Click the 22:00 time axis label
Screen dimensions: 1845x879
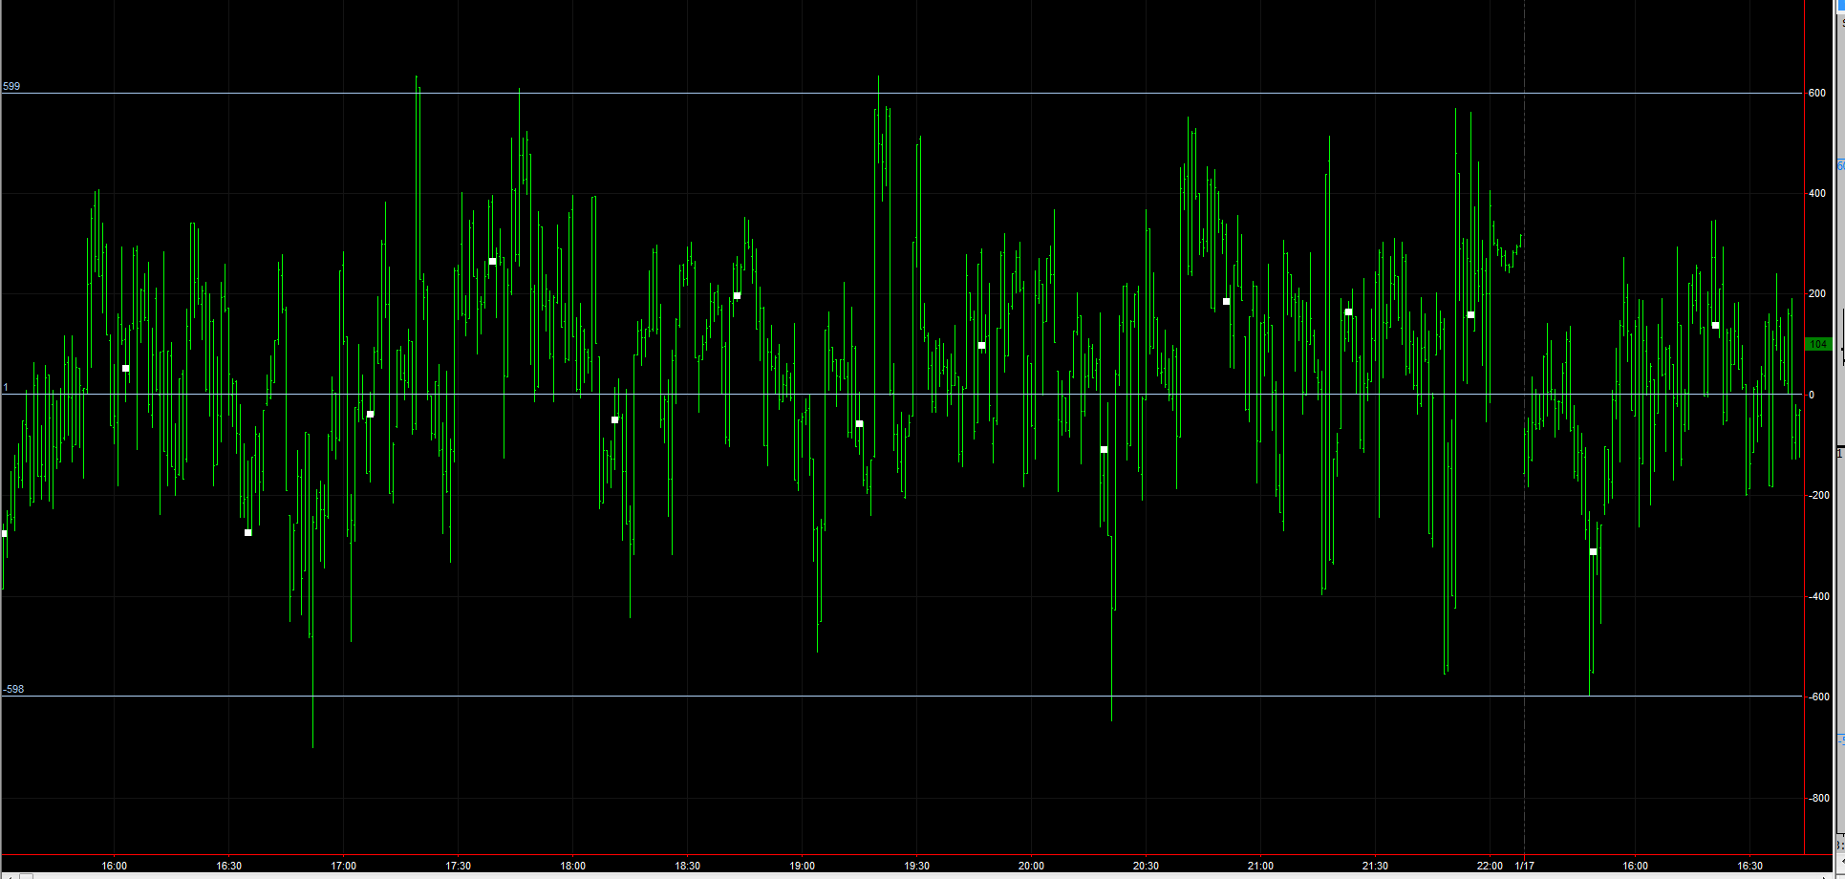1490,867
